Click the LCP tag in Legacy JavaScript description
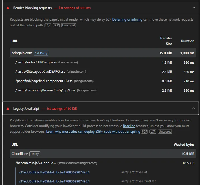 153,132
